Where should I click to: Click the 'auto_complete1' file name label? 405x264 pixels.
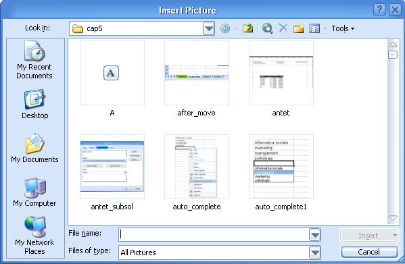tap(281, 207)
